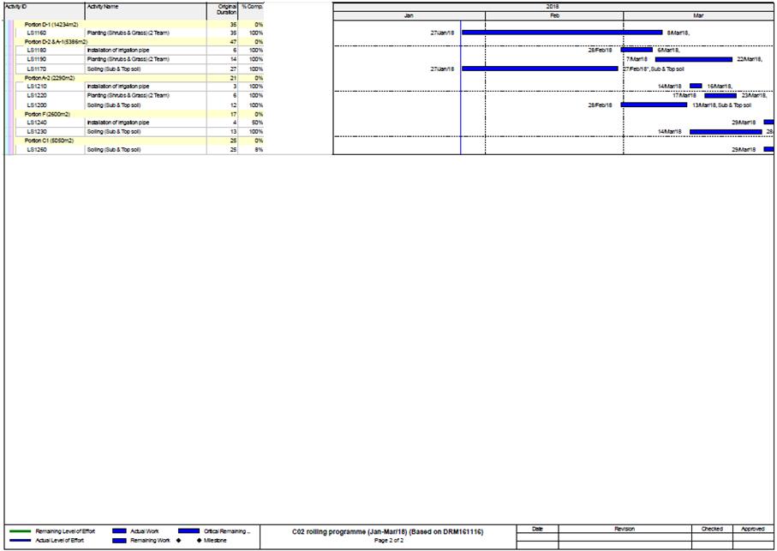Select the Portion A-2 (2290m2) group row

140,78
